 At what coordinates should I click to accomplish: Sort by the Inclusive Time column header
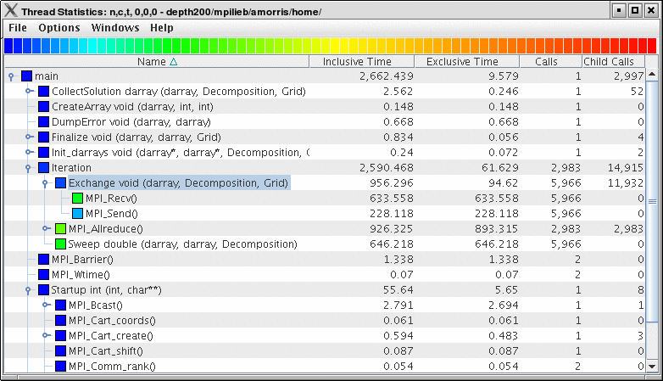point(361,62)
